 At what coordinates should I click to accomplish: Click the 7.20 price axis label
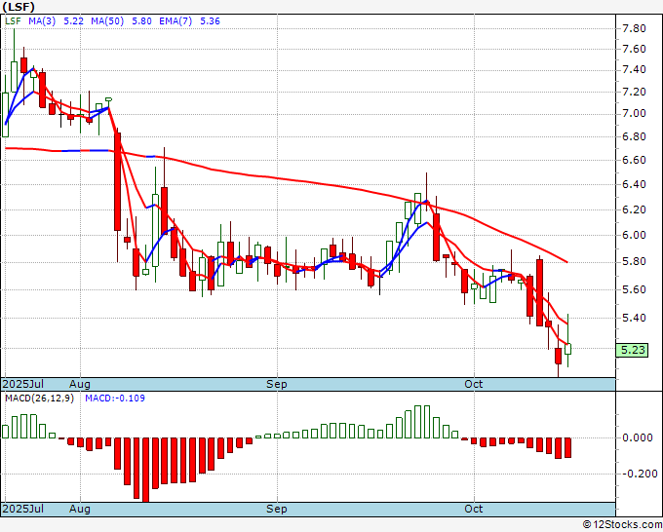point(634,92)
